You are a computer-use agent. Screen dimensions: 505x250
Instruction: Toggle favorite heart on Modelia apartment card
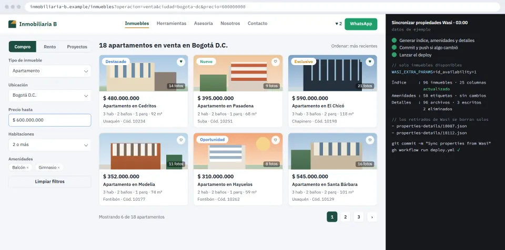[x=181, y=140]
